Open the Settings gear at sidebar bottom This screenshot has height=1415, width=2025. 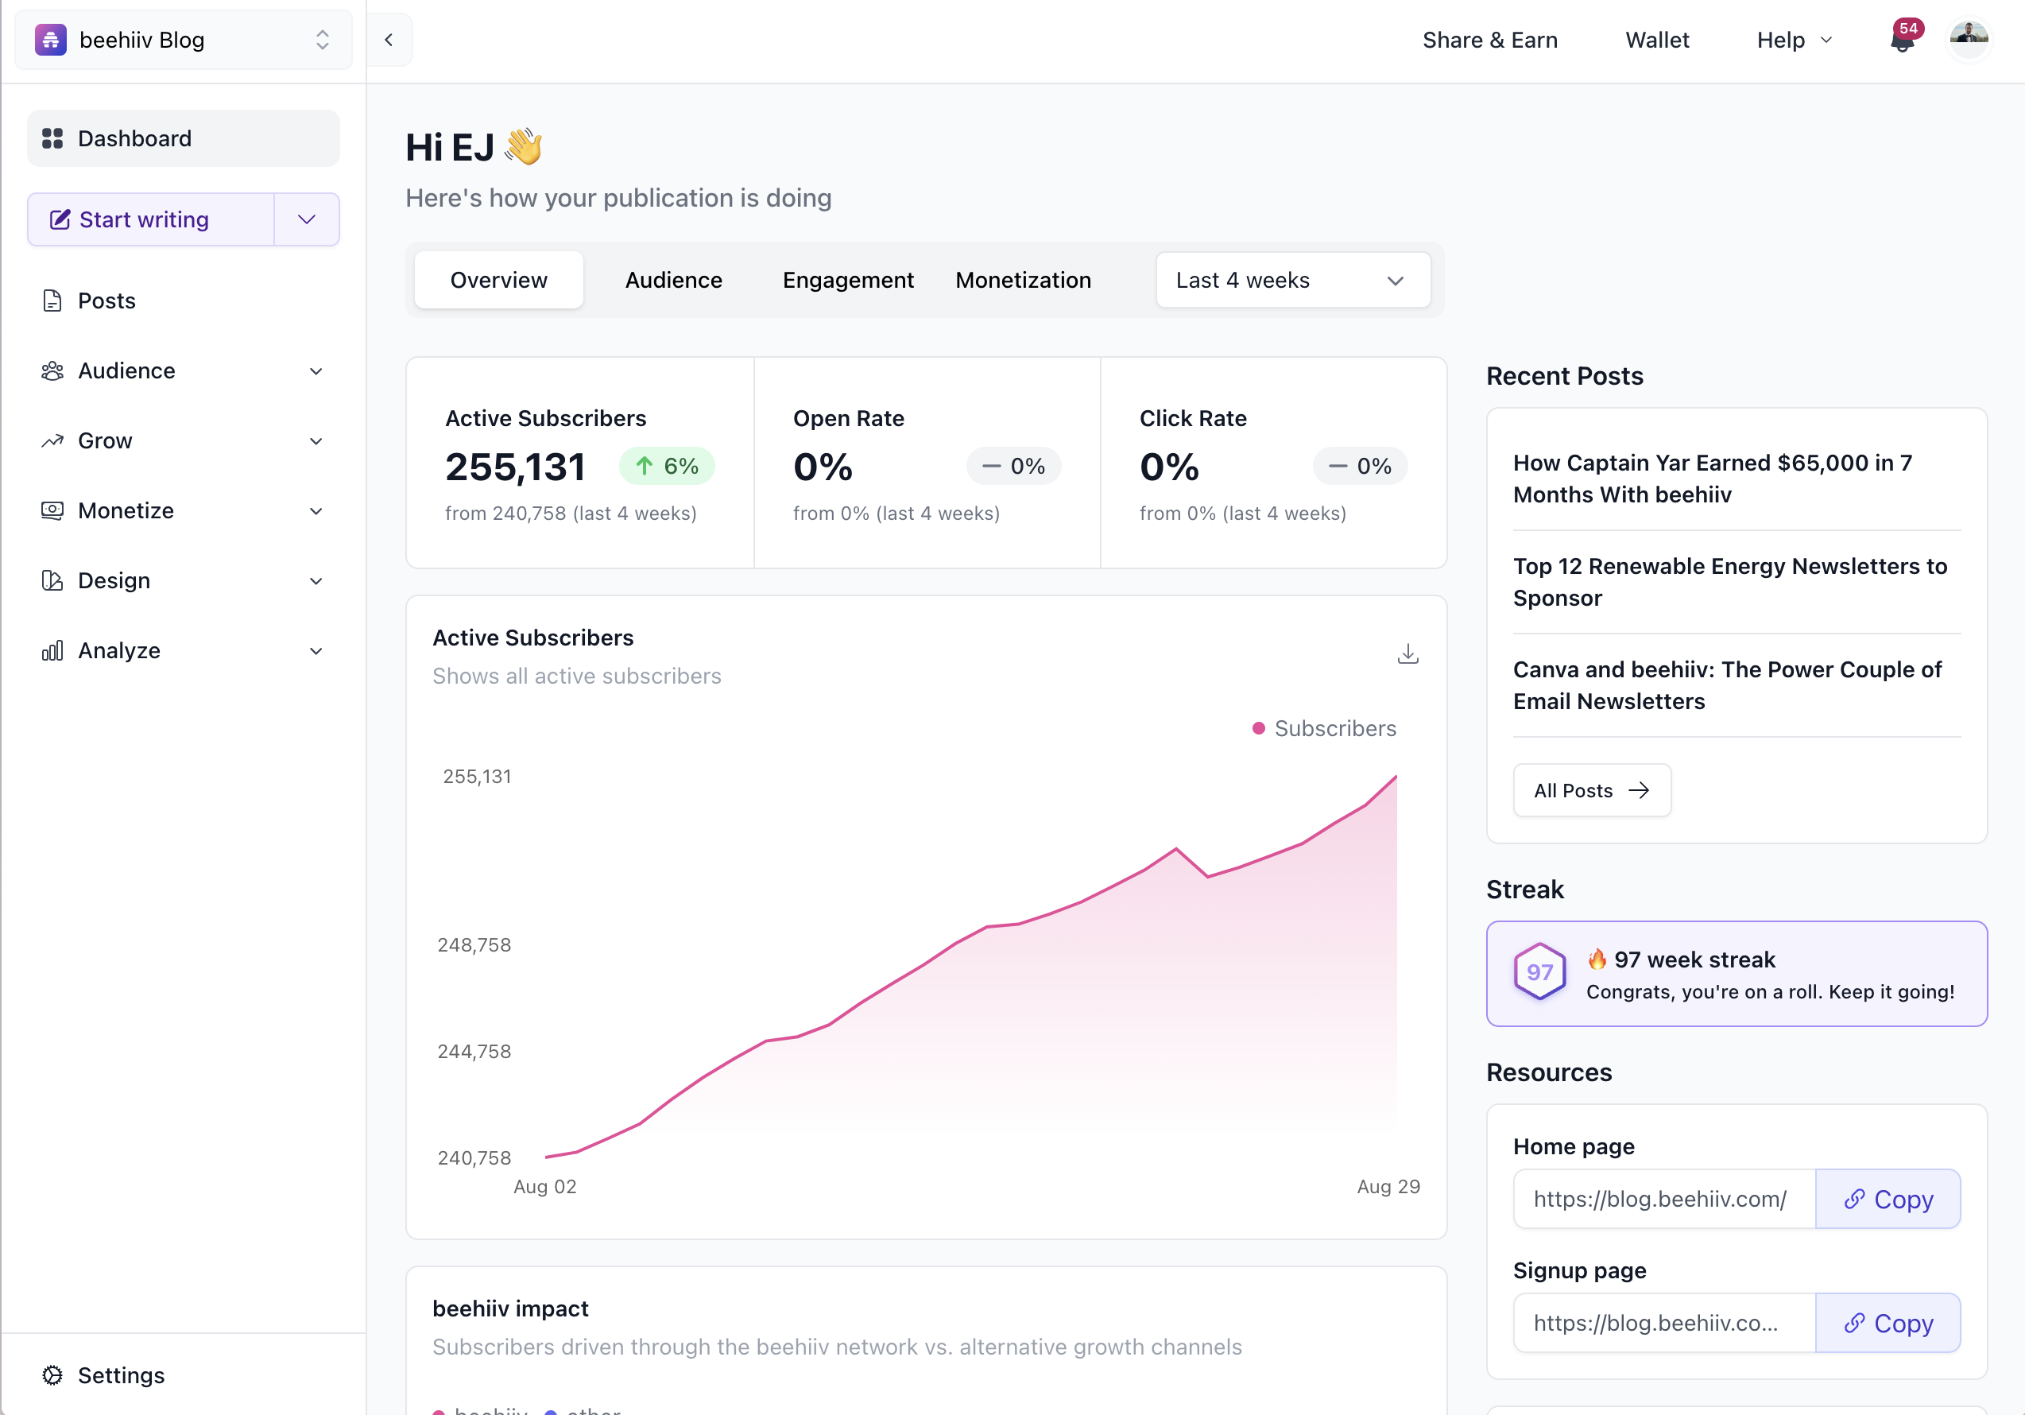53,1374
